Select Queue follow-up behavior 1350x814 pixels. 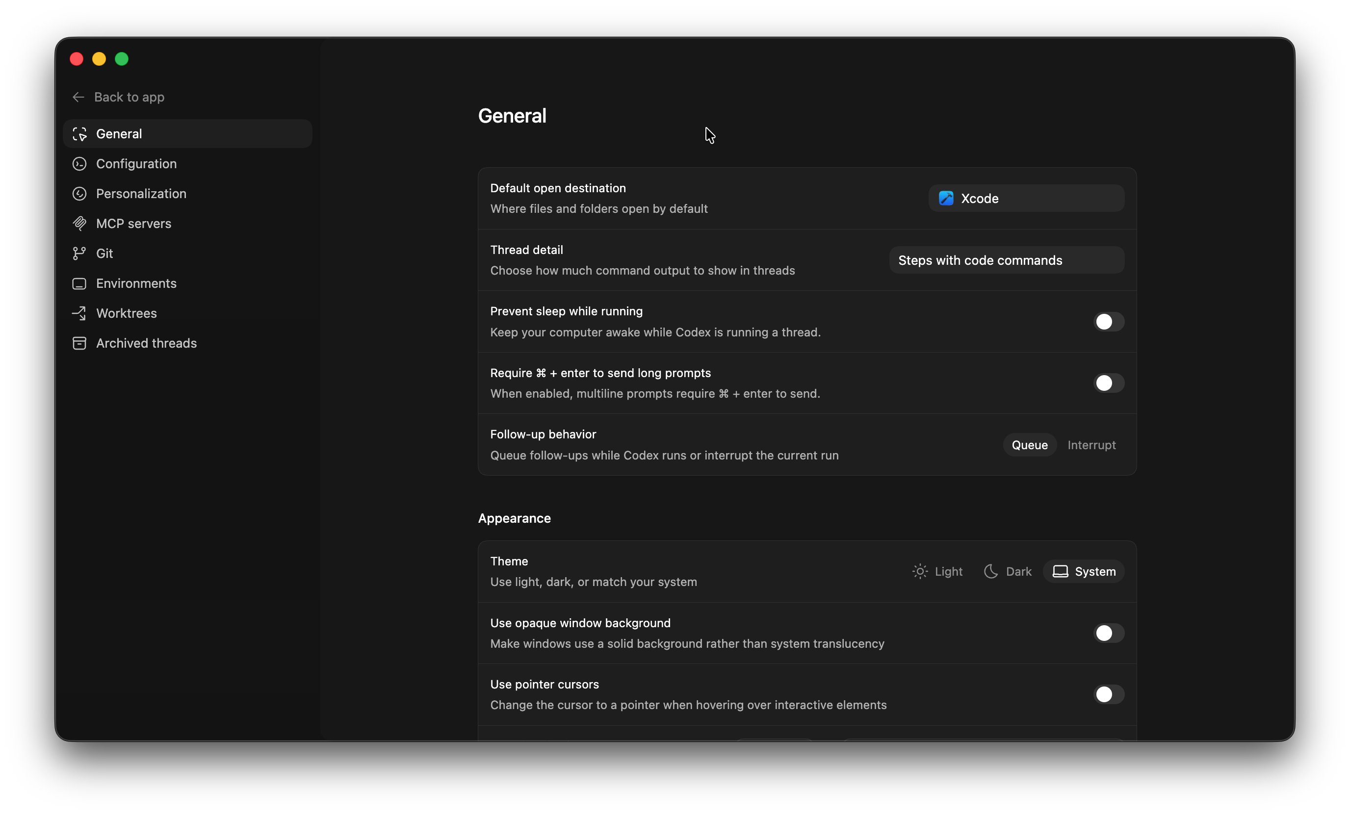click(x=1029, y=445)
